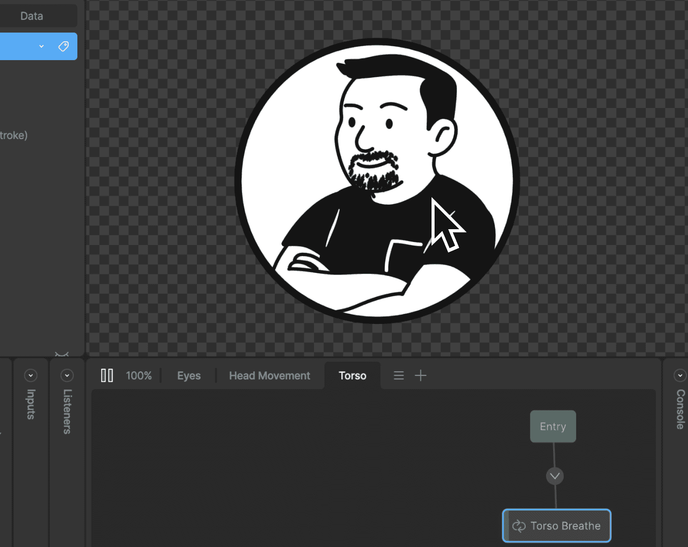Click the transition arrow below Entry
The height and width of the screenshot is (547, 688).
tap(555, 476)
